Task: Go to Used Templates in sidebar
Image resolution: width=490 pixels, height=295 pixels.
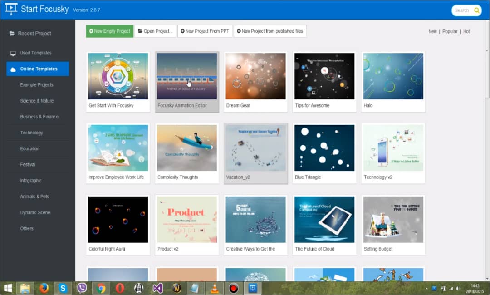Action: 35,53
